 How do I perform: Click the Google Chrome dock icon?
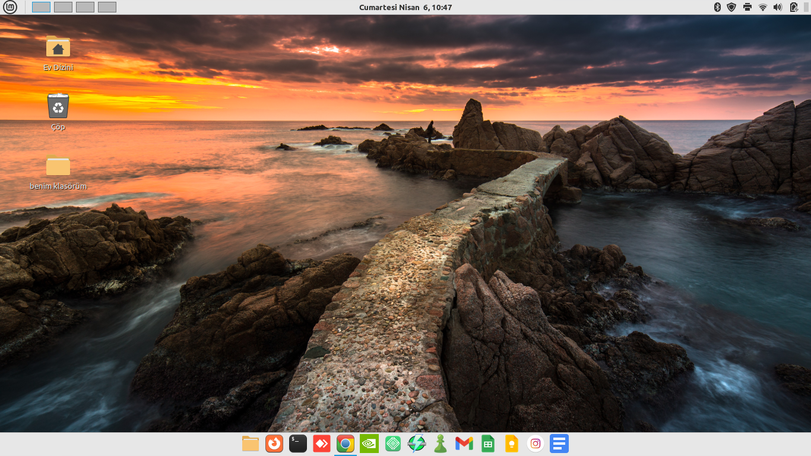[x=346, y=444]
